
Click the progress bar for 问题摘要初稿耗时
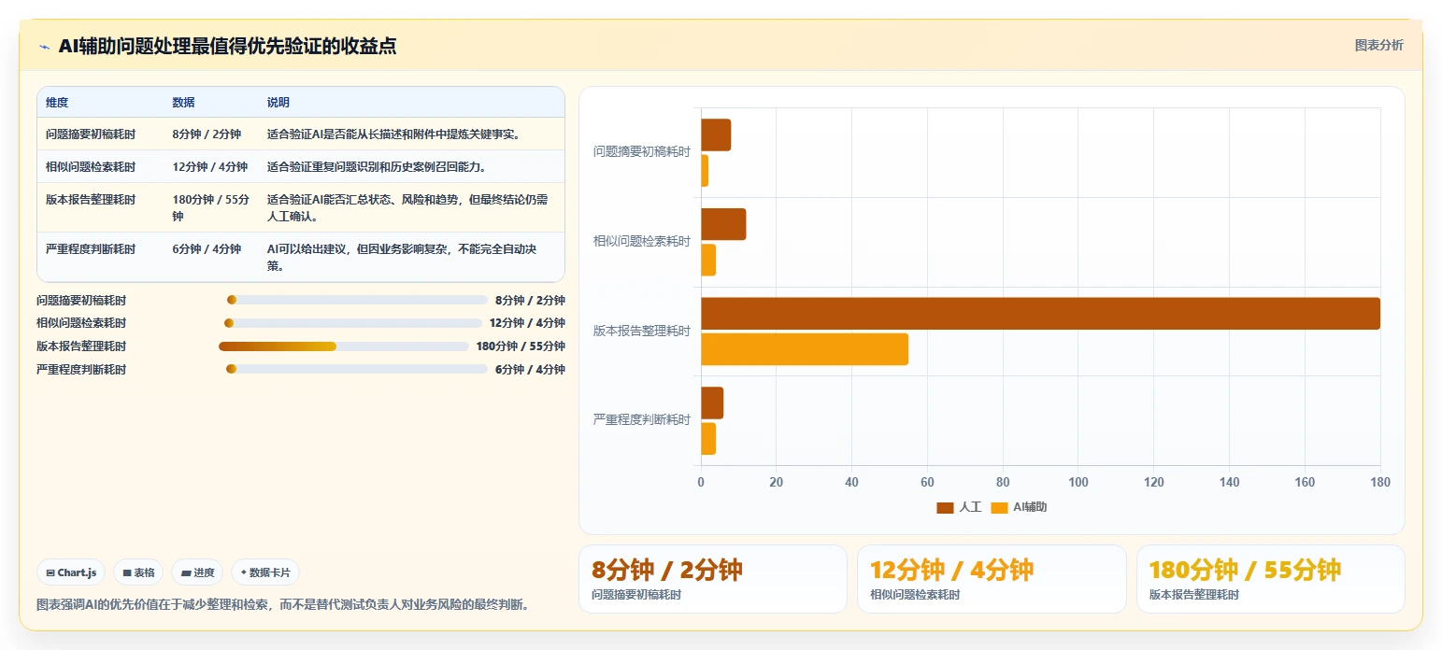click(357, 300)
